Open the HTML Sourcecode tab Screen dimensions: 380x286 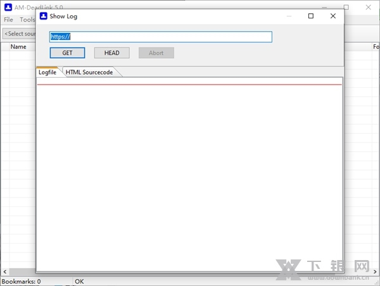[x=89, y=72]
